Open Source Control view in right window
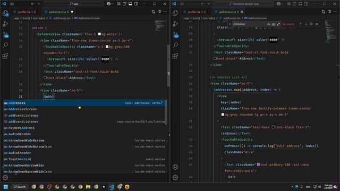 [176, 34]
